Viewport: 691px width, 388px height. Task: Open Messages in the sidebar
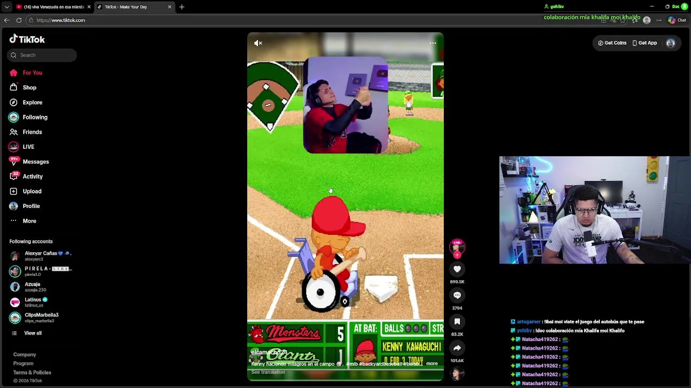click(x=36, y=162)
